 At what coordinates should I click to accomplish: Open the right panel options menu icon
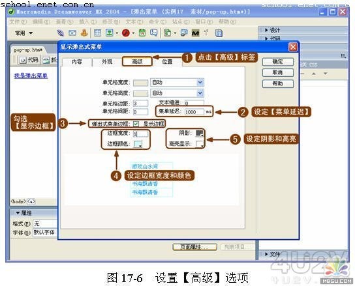click(343, 56)
